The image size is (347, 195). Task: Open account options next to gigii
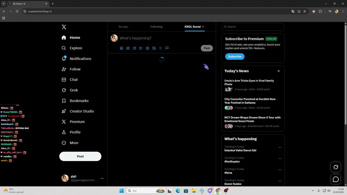click(x=102, y=178)
